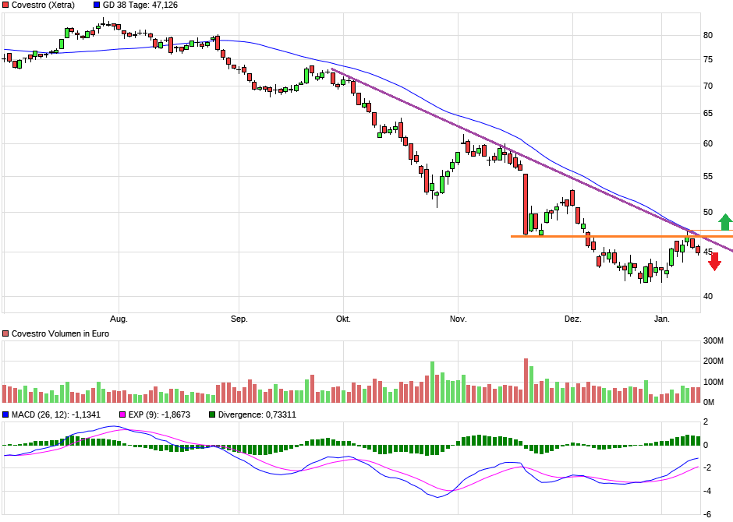This screenshot has height=522, width=733.
Task: Click the volume axis label 100M
Action: [714, 382]
